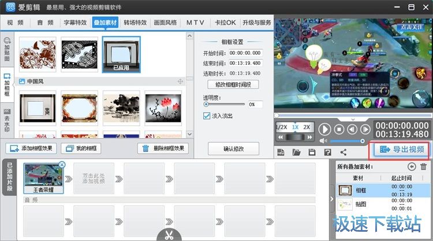Click 修改相框时间段 button
The height and width of the screenshot is (241, 433).
click(233, 84)
